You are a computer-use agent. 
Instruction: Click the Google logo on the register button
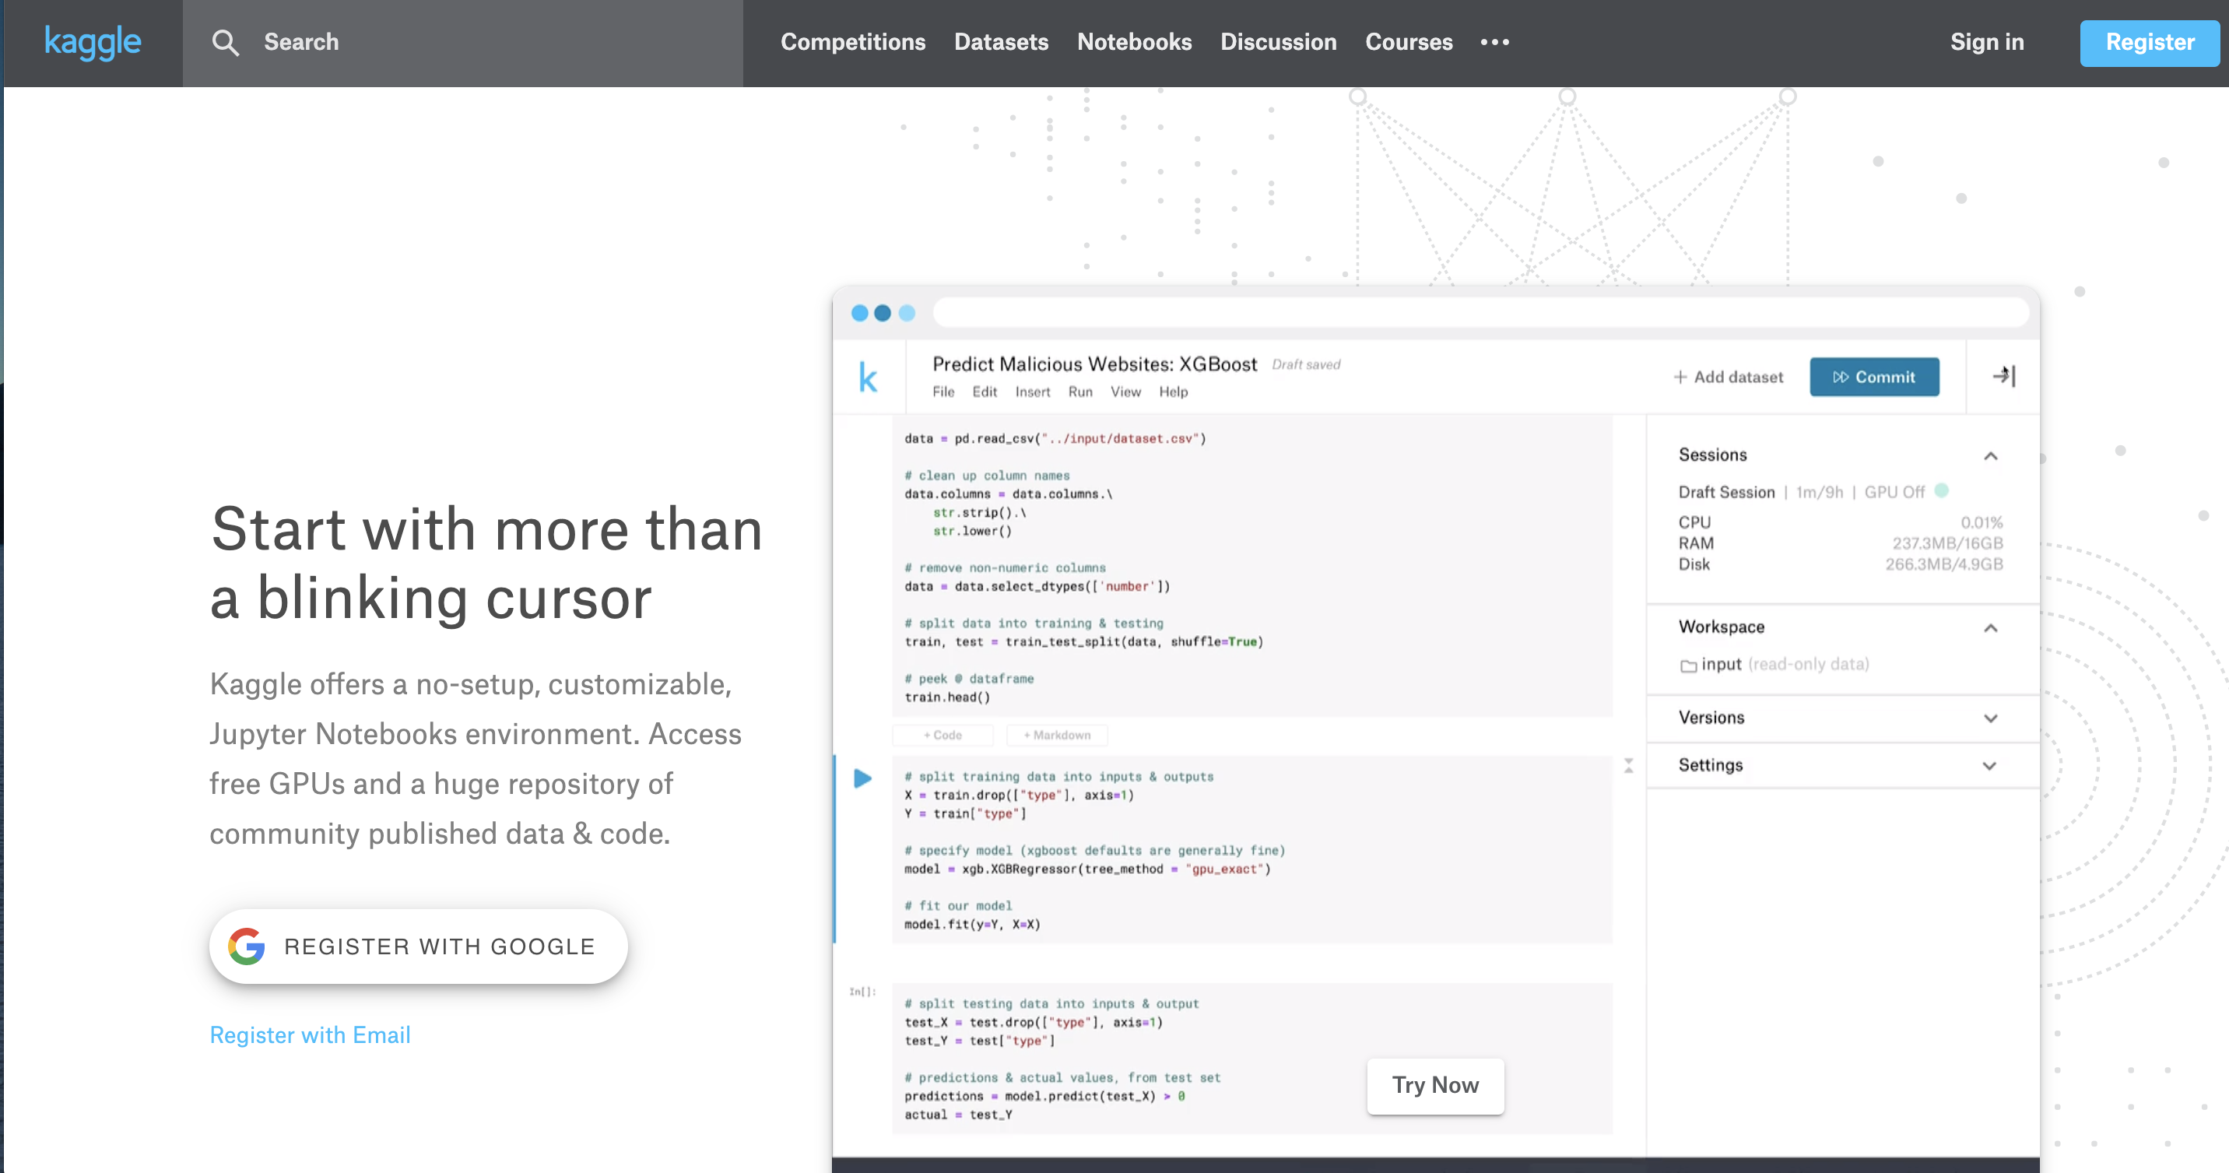[246, 945]
